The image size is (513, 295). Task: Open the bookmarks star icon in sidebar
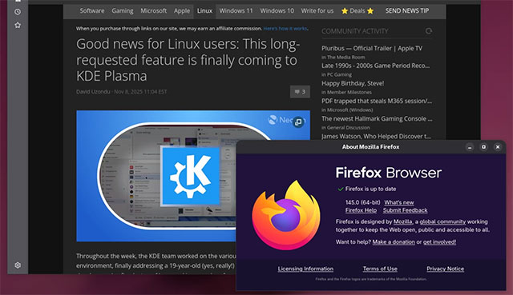coord(18,25)
